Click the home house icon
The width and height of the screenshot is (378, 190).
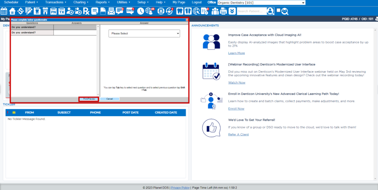(x=12, y=11)
